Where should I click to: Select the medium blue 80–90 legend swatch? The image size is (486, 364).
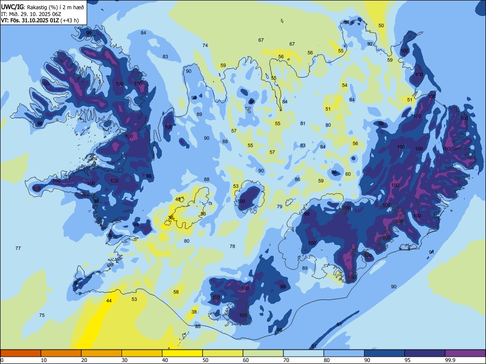point(344,353)
